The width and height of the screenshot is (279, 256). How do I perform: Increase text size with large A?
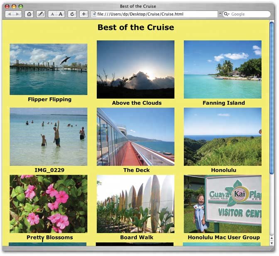(x=61, y=14)
